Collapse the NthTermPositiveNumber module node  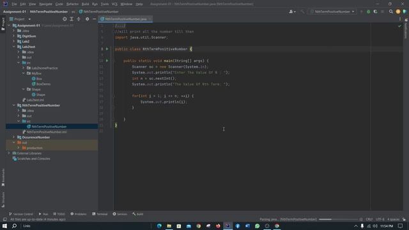[x=14, y=105]
